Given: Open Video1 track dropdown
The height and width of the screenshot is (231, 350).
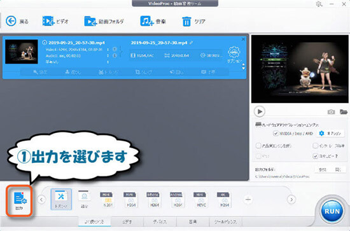Looking at the screenshot, I should (x=108, y=50).
